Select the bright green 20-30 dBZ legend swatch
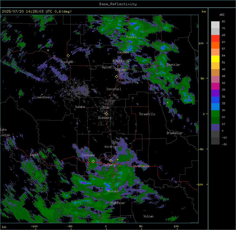Viewport: 236px width, 230px height. coord(215,114)
